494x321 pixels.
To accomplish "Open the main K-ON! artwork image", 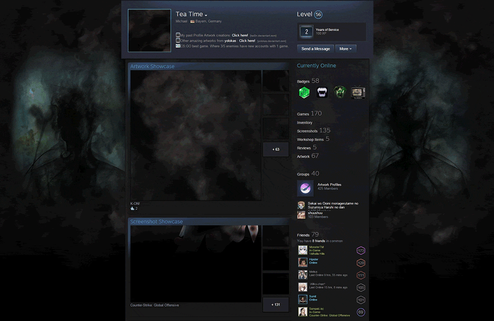I will [196, 135].
